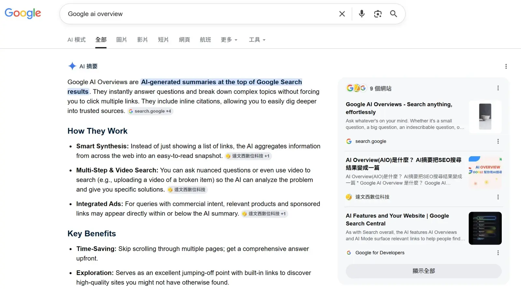Start voice search with the microphone icon
The width and height of the screenshot is (521, 289).
[x=361, y=14]
